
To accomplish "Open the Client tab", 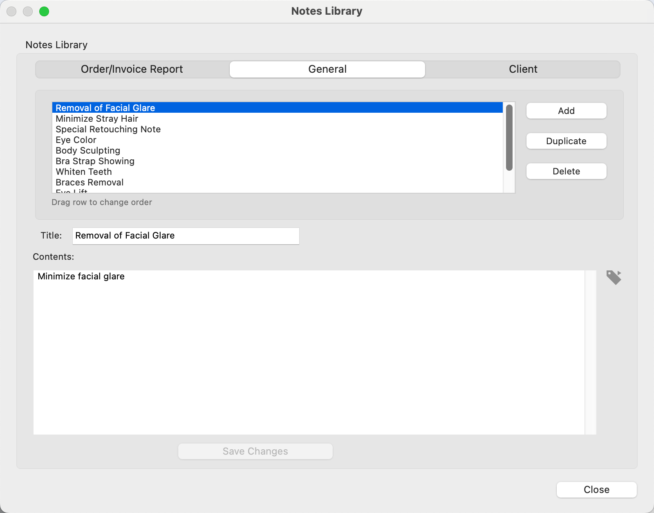I will click(523, 69).
